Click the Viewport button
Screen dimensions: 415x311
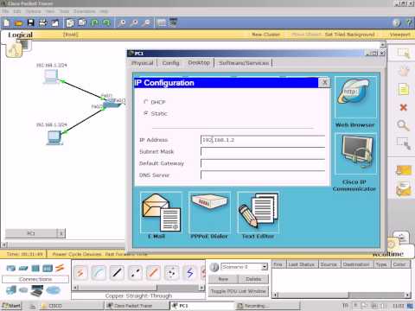pos(400,35)
